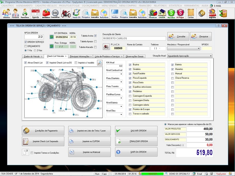Image resolution: width=235 pixels, height=176 pixels.
Task: Open the Receber dollar icon
Action: coord(171,13)
